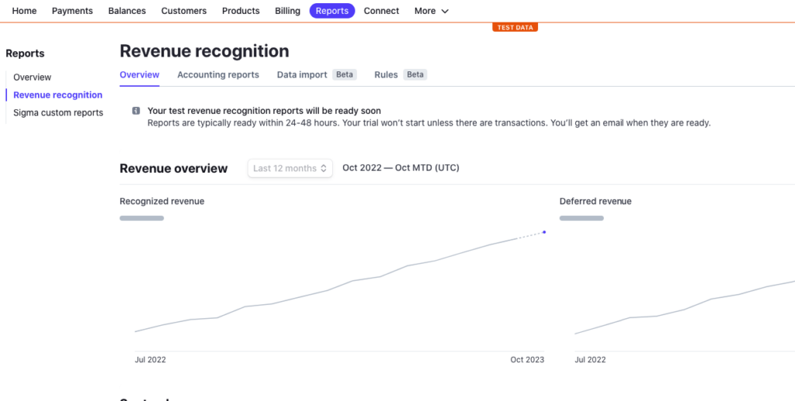Screen dimensions: 795x401
Task: Click the highlighted Reports nav pill
Action: 332,11
